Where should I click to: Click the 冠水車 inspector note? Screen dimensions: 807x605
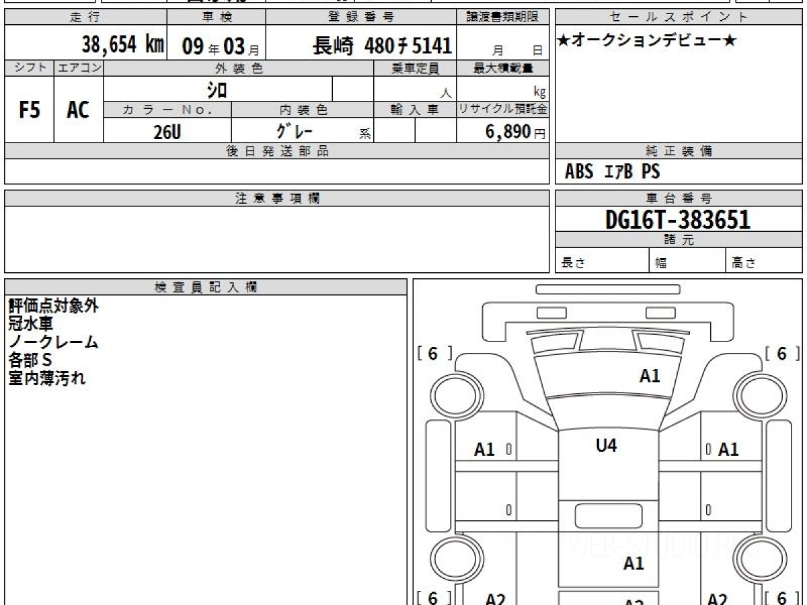pos(31,324)
